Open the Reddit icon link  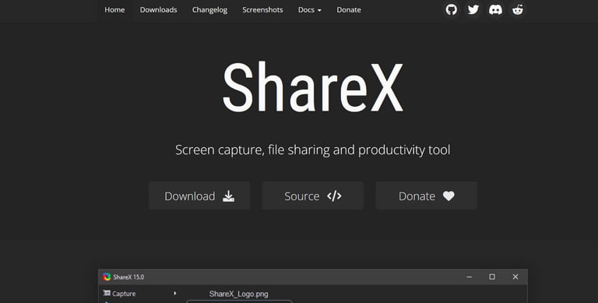point(518,9)
